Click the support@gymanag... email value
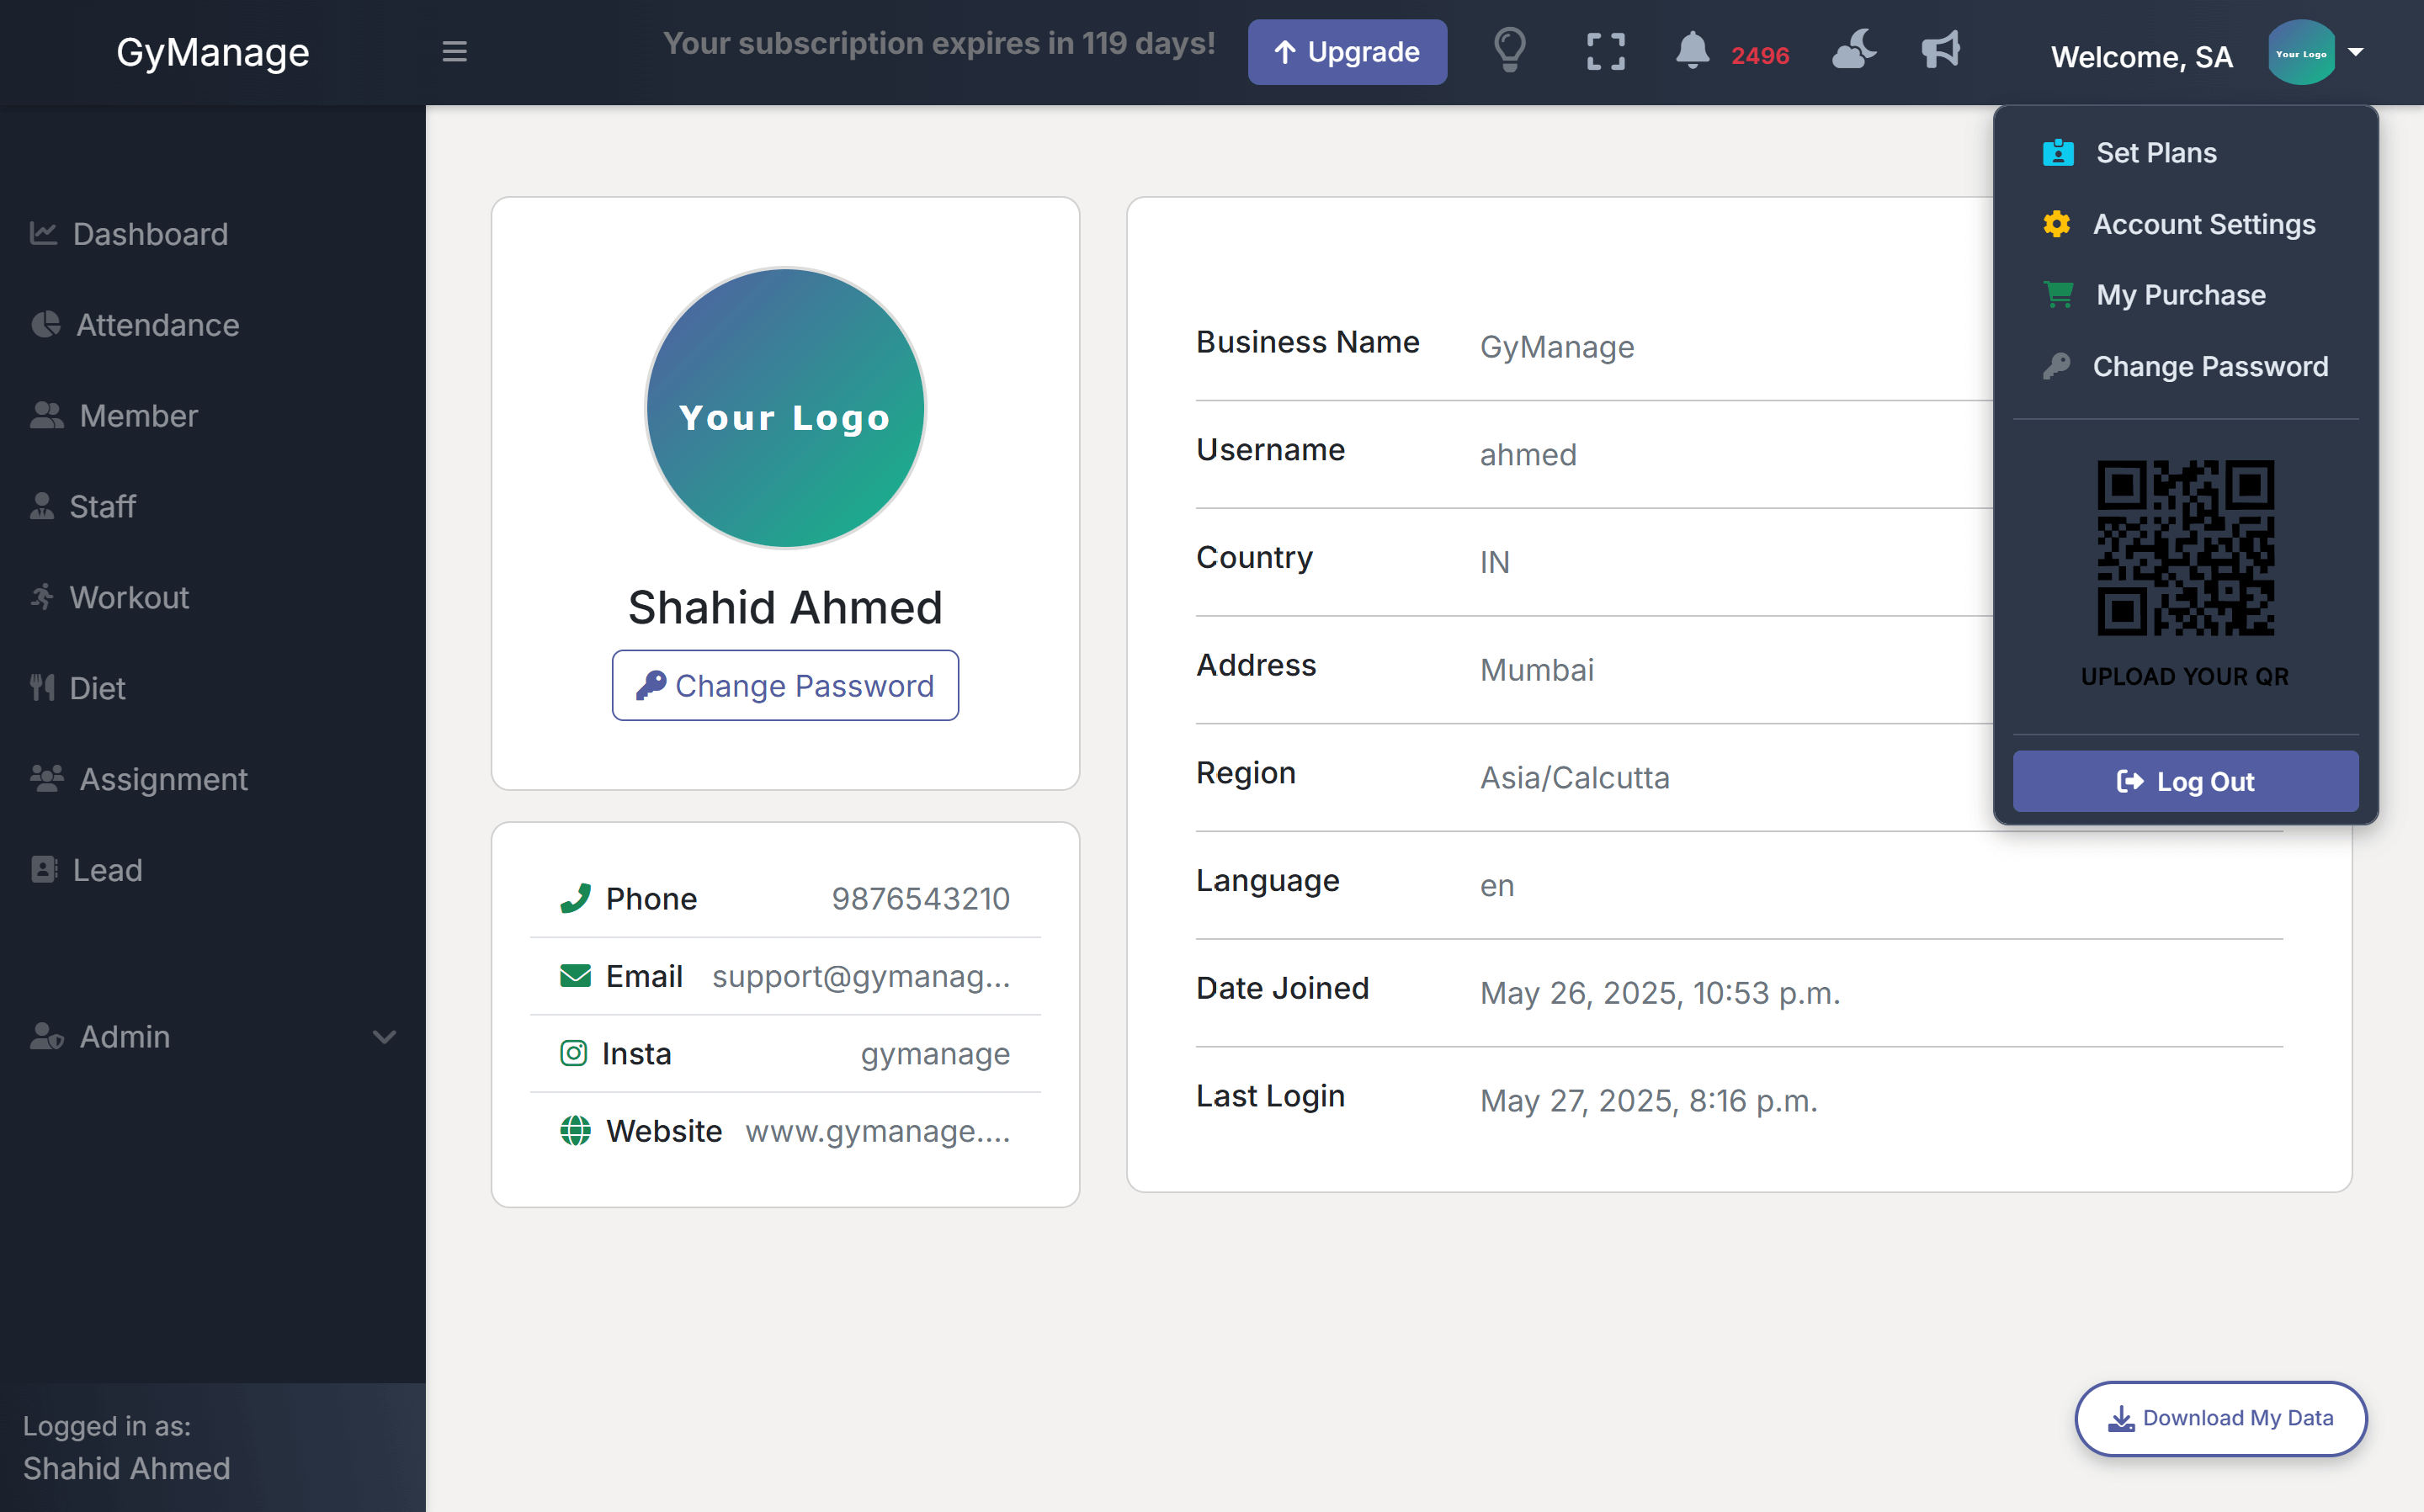The width and height of the screenshot is (2424, 1512). coord(860,976)
